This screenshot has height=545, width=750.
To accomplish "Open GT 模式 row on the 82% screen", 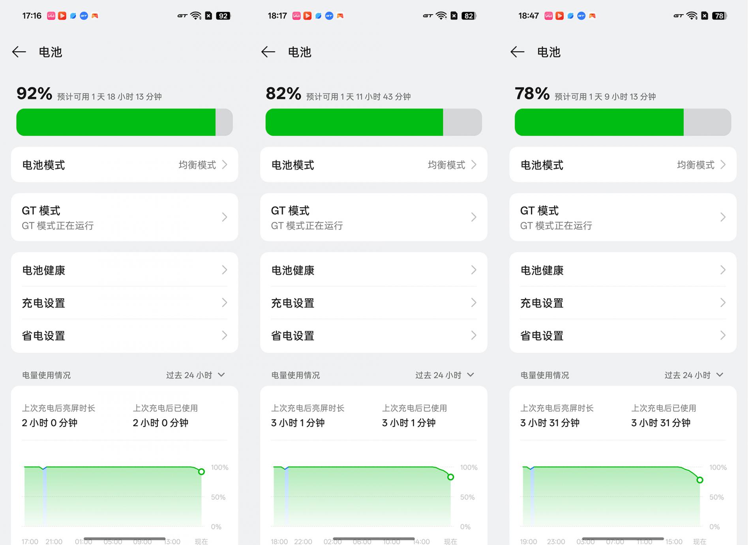I will (x=373, y=217).
